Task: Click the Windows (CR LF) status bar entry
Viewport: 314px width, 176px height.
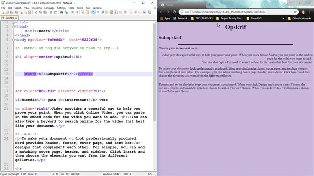Action: (111, 174)
